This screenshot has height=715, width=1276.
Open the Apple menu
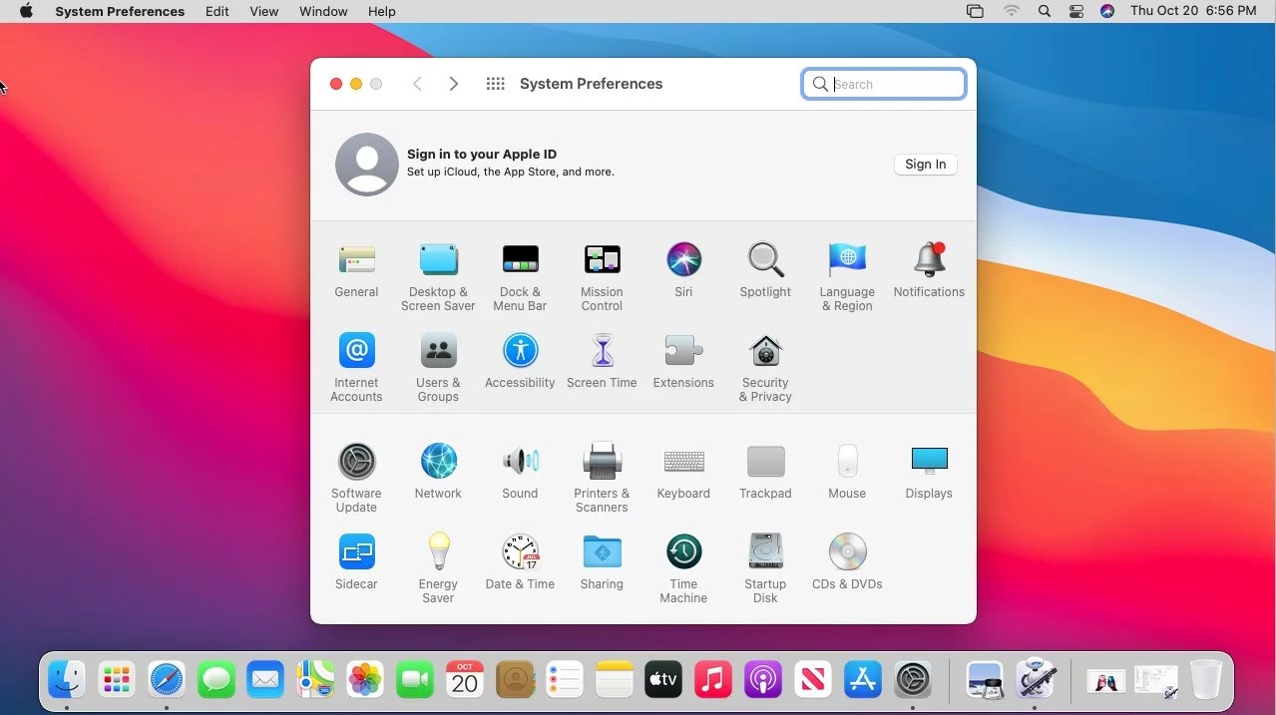point(25,11)
